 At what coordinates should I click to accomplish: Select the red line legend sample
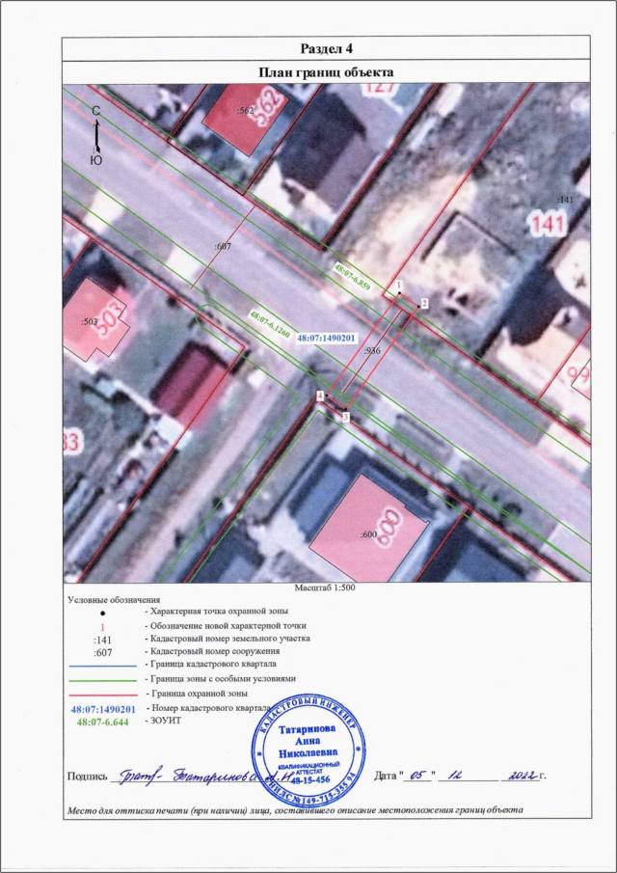pos(102,694)
